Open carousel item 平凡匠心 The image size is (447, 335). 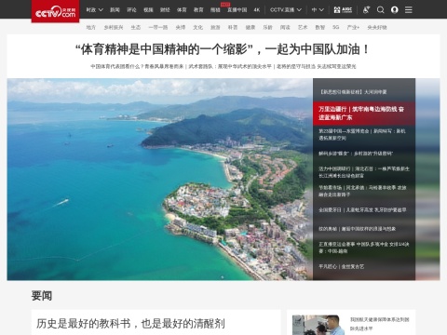click(x=341, y=266)
